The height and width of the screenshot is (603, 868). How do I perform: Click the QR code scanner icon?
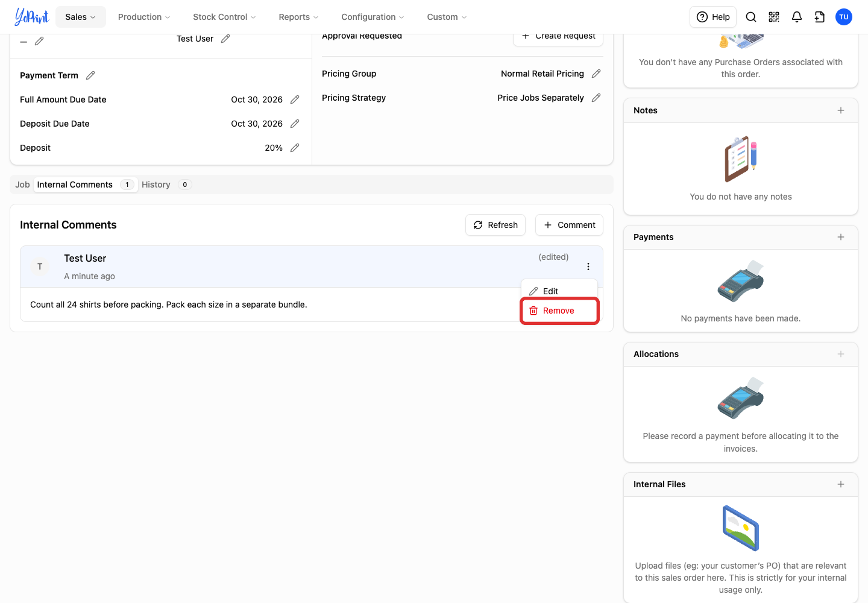pyautogui.click(x=774, y=17)
